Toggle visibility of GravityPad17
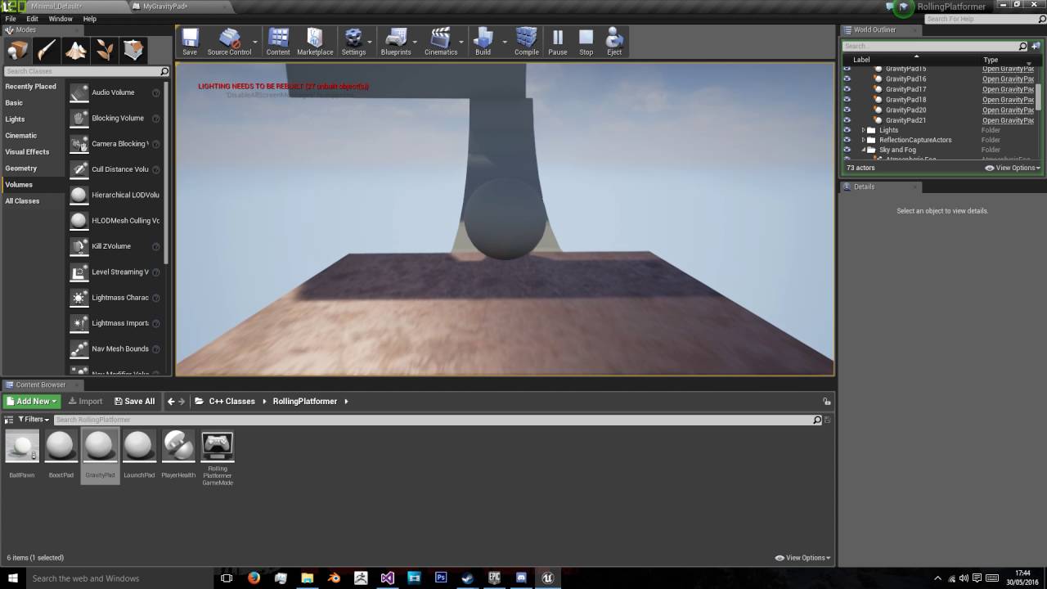This screenshot has width=1047, height=589. [x=847, y=89]
